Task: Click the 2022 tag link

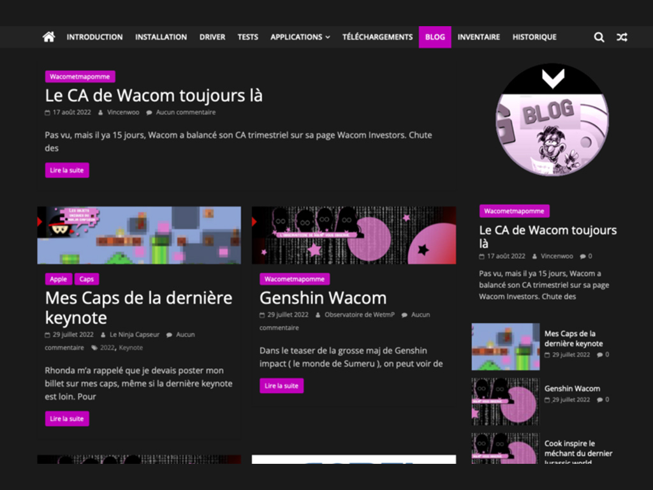Action: click(x=107, y=348)
